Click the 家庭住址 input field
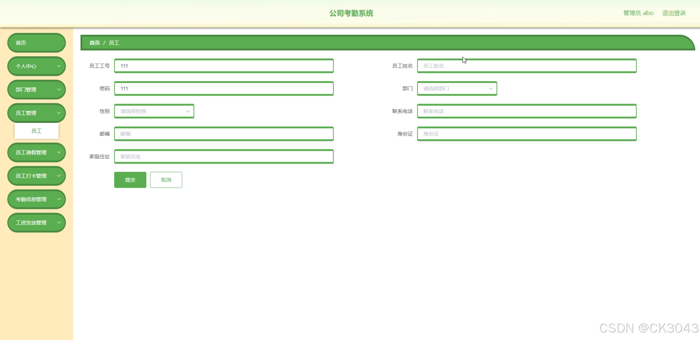Viewport: 700px width, 340px height. pos(224,156)
